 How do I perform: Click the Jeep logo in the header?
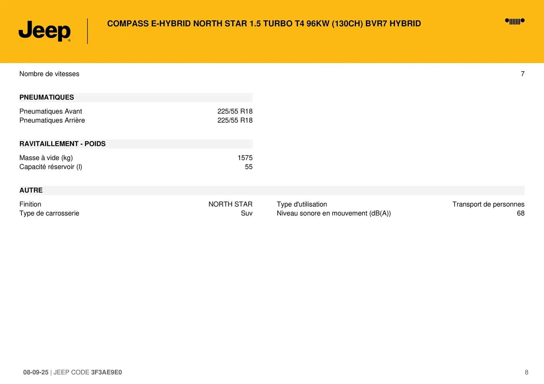[44, 31]
